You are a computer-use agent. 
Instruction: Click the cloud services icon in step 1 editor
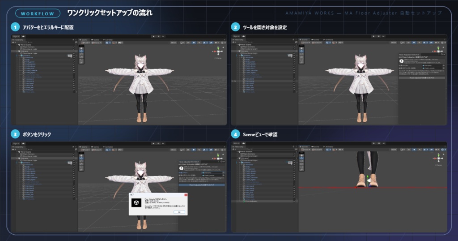23,36
